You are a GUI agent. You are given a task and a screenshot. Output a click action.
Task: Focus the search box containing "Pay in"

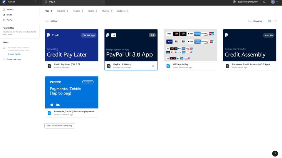pos(74,2)
